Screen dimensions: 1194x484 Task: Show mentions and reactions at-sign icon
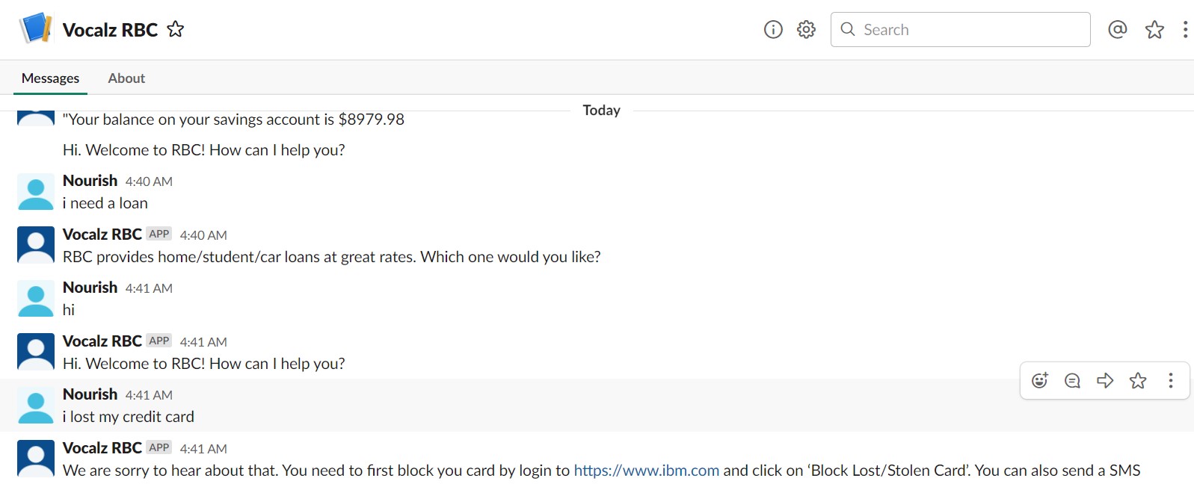[x=1117, y=29]
